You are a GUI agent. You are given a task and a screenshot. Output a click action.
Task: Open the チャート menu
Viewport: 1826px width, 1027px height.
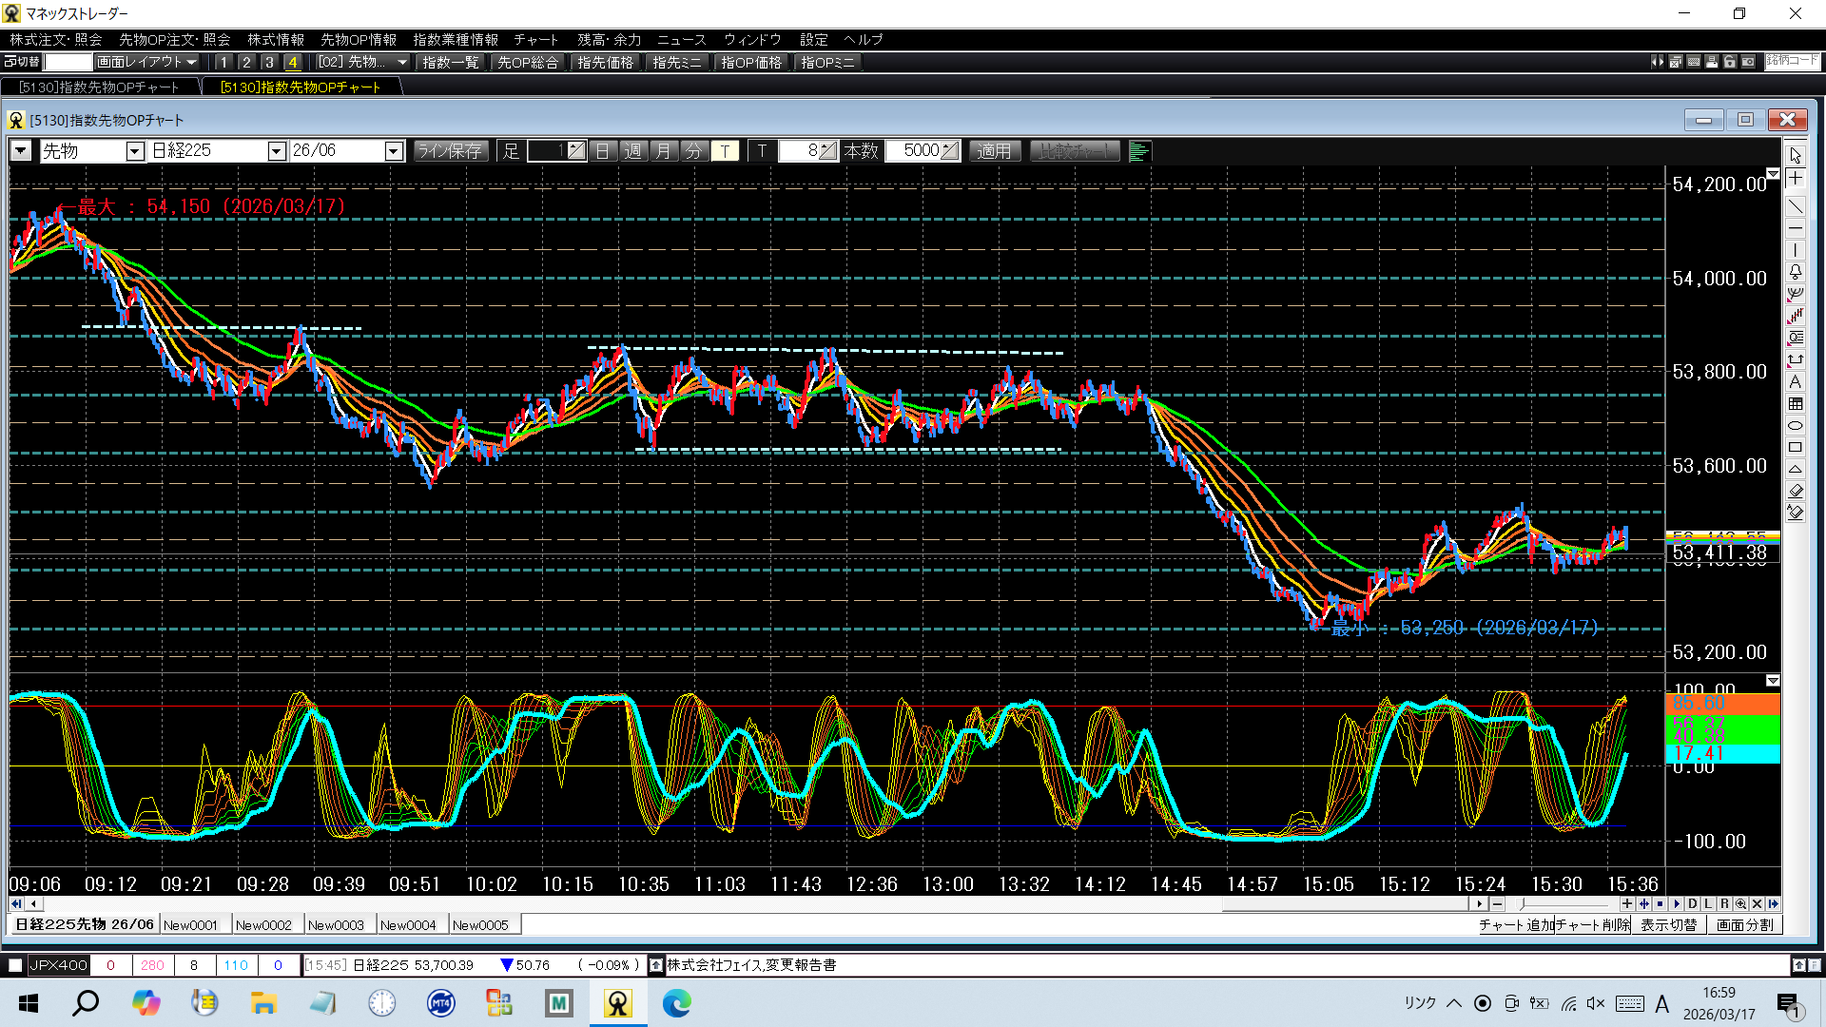[x=535, y=39]
